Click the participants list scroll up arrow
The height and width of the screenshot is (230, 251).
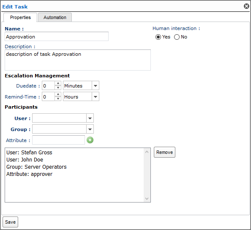(x=147, y=152)
